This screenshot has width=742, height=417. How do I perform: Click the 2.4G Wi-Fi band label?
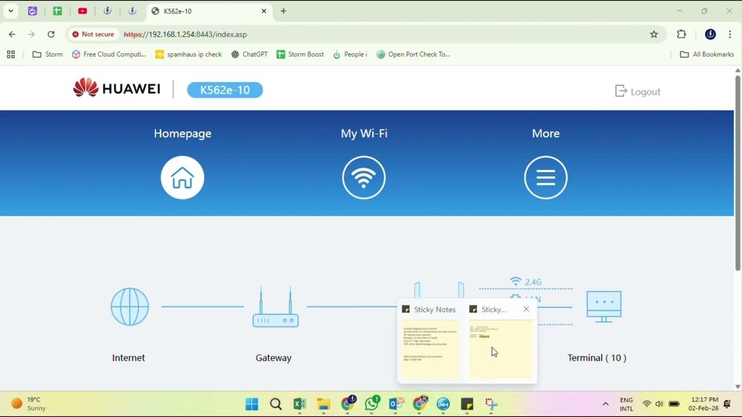[533, 282]
